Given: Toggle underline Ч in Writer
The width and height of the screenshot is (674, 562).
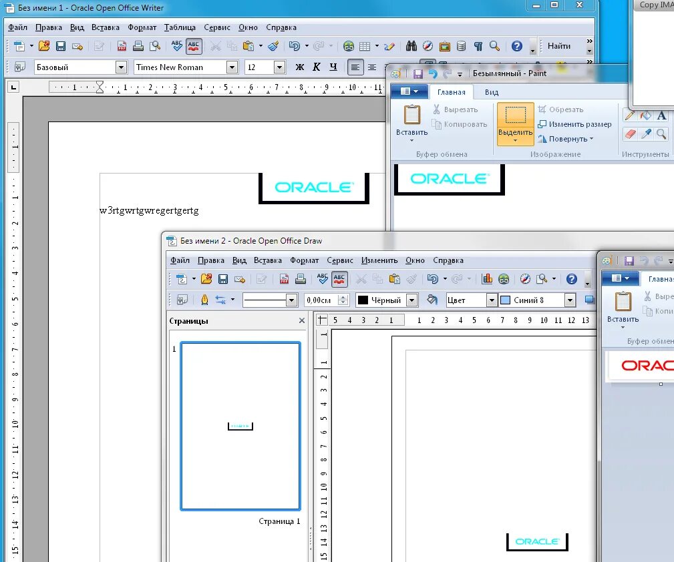Looking at the screenshot, I should coord(333,67).
